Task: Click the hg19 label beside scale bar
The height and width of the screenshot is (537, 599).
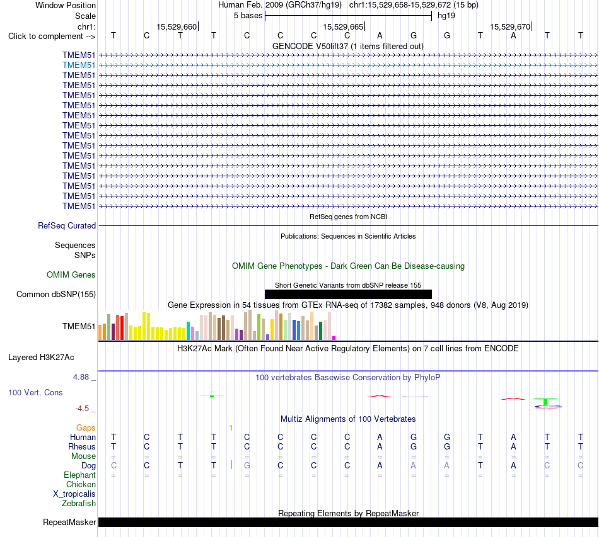Action: [446, 16]
